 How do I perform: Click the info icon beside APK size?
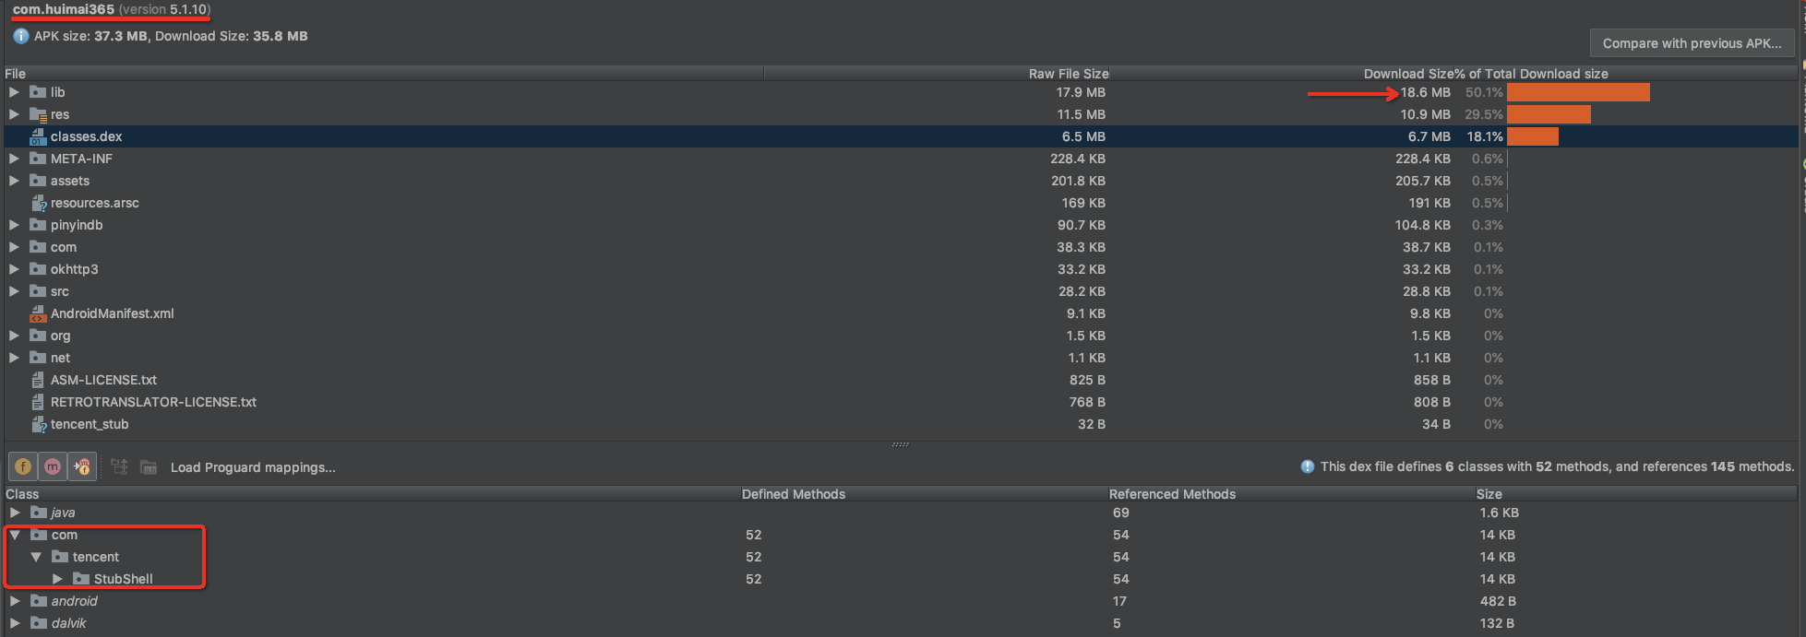[x=21, y=36]
